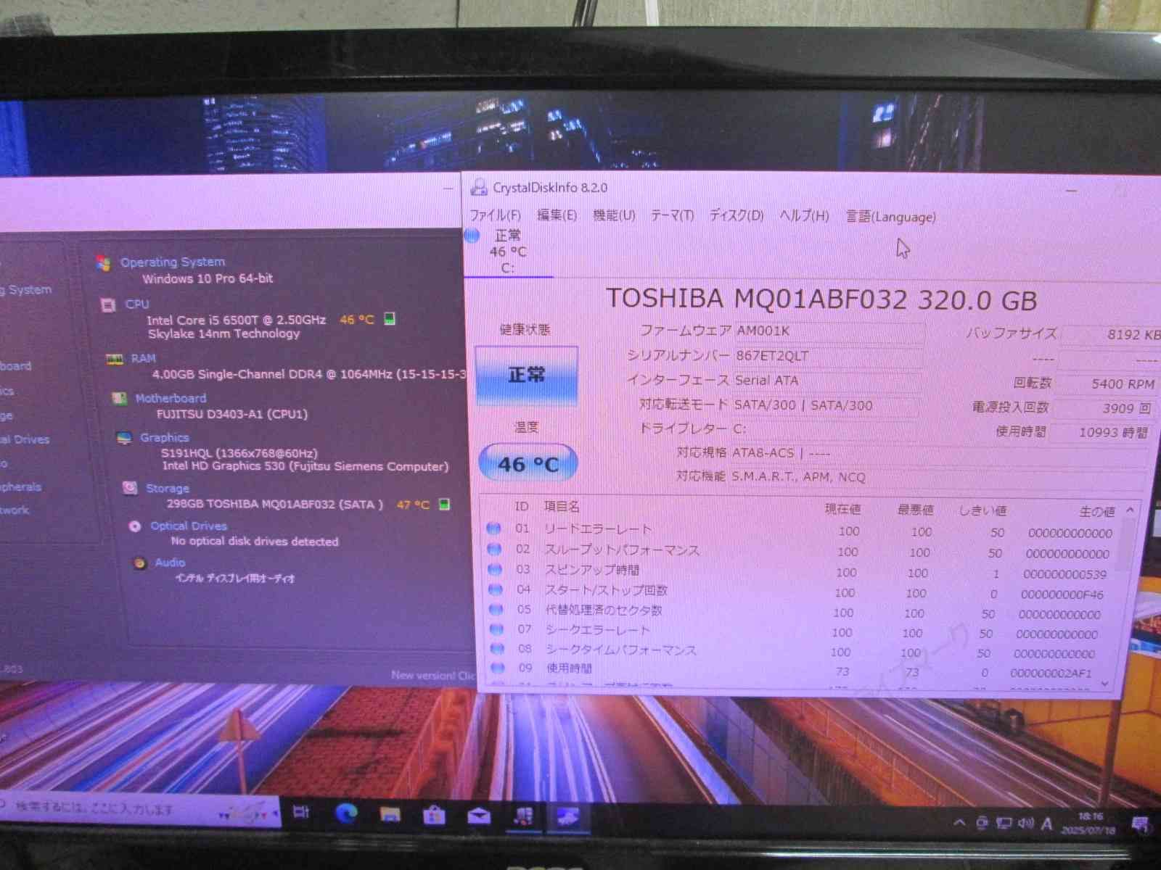Click the RAM module icon in Speccy

[x=115, y=359]
